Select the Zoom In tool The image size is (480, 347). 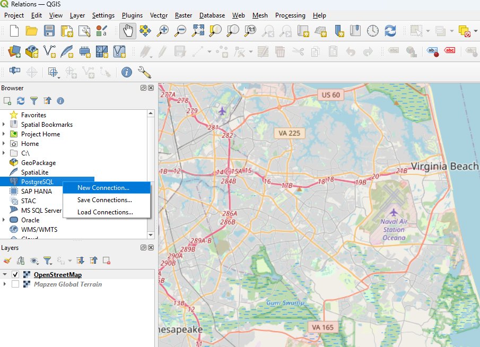[163, 31]
